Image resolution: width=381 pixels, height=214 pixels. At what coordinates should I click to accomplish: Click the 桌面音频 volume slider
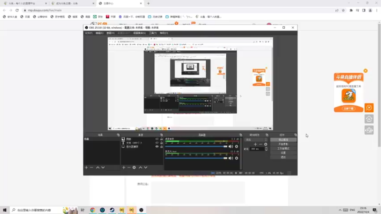(x=196, y=146)
